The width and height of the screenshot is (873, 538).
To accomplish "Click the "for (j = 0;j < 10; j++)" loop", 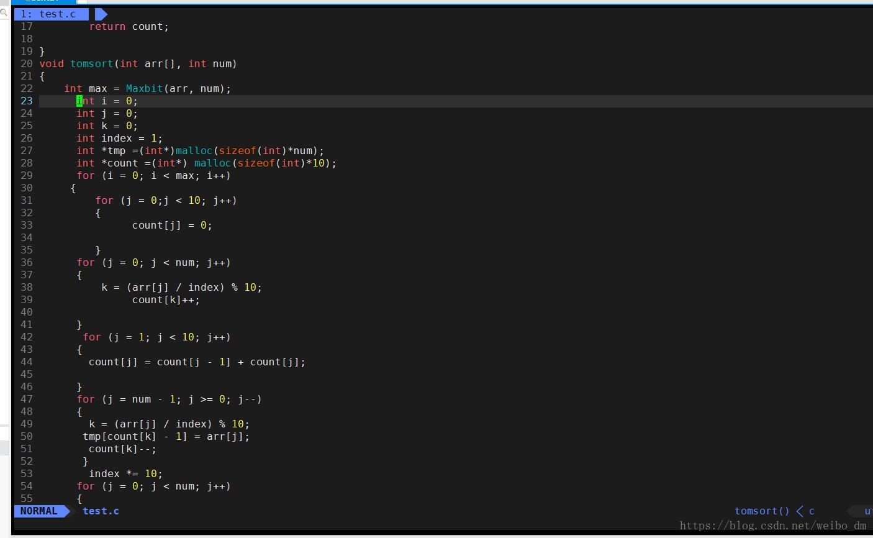I will (166, 200).
